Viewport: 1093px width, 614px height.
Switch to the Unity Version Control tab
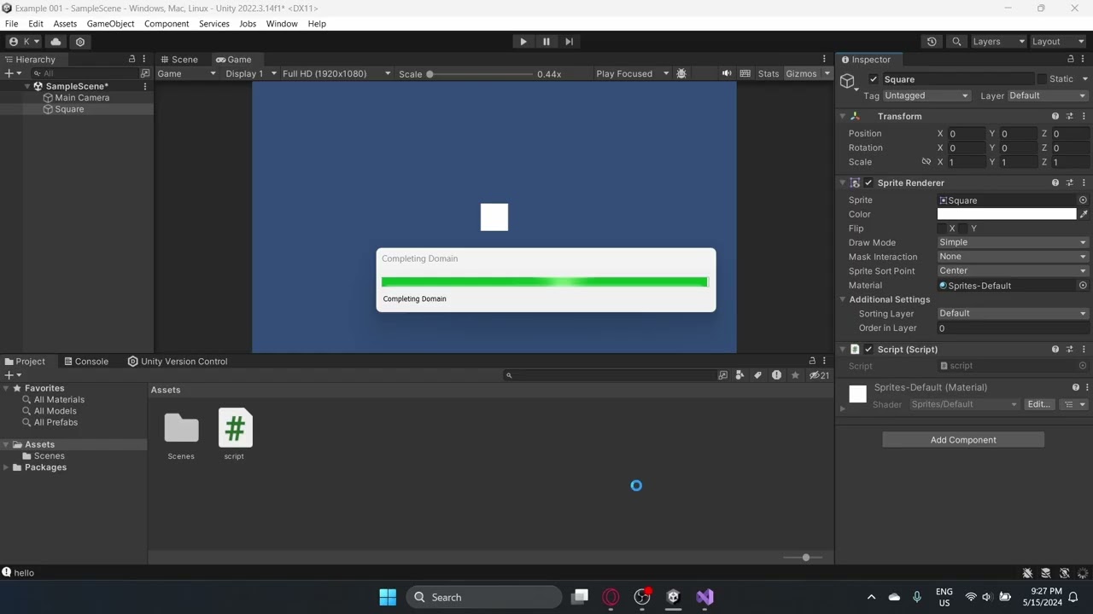(x=178, y=361)
